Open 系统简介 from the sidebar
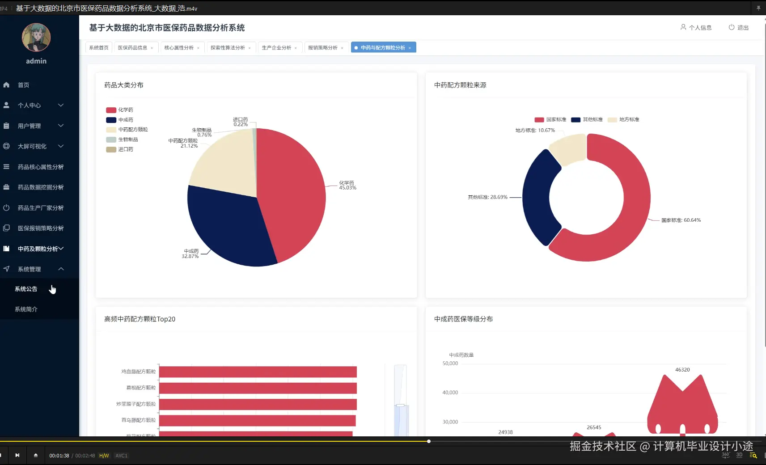This screenshot has height=465, width=766. [26, 309]
